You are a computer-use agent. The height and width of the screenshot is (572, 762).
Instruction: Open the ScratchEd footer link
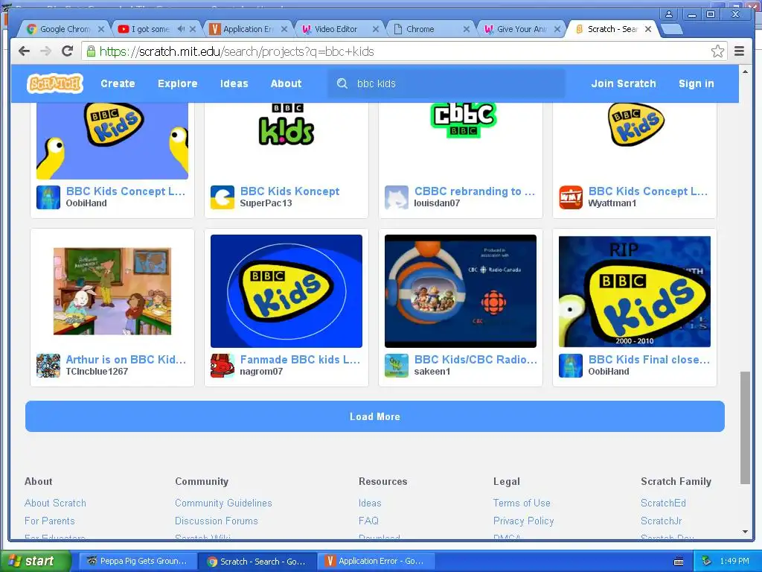tap(663, 503)
